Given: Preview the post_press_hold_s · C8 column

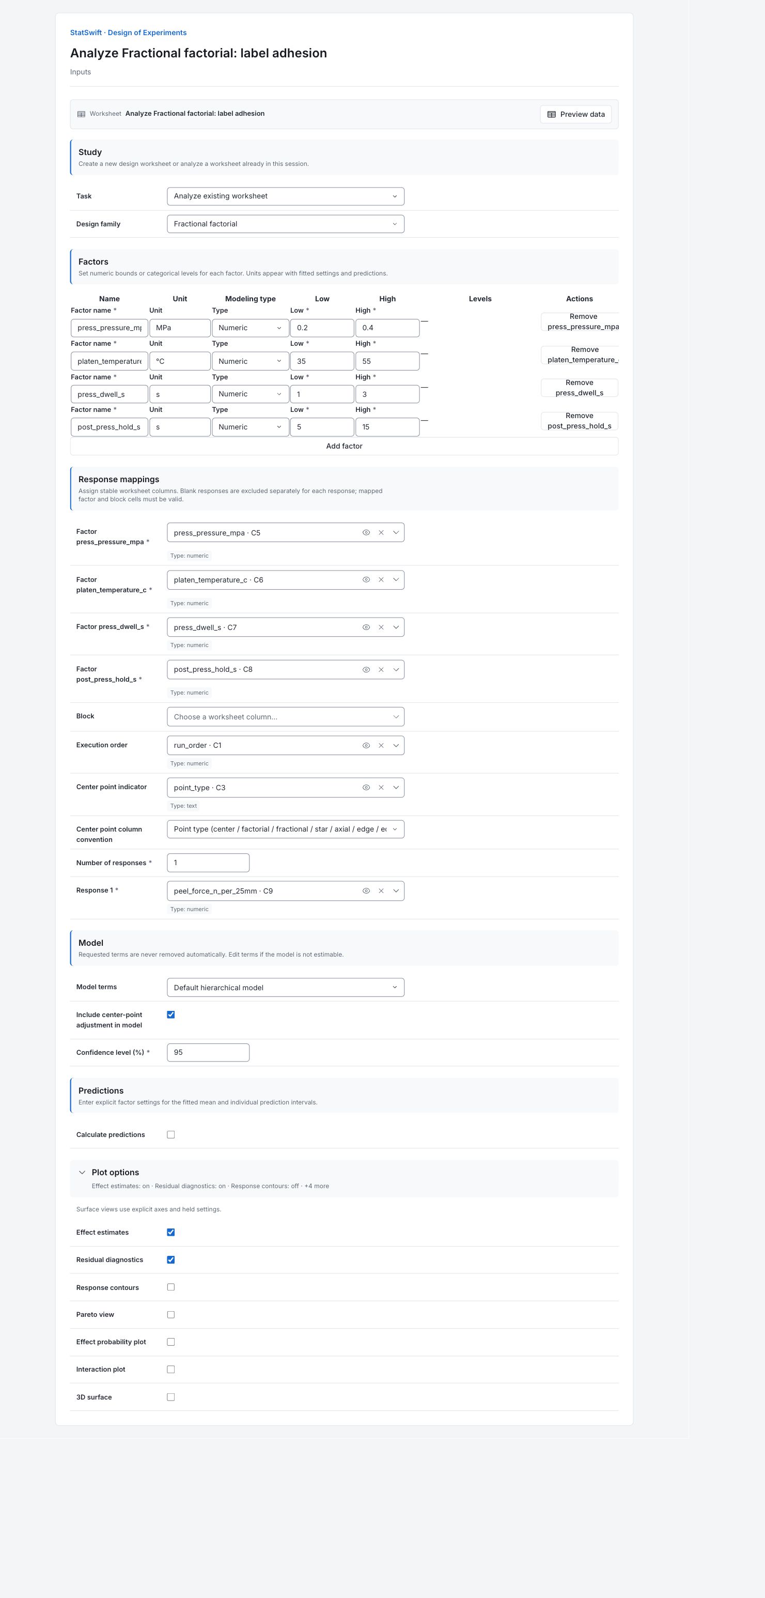Looking at the screenshot, I should 366,669.
